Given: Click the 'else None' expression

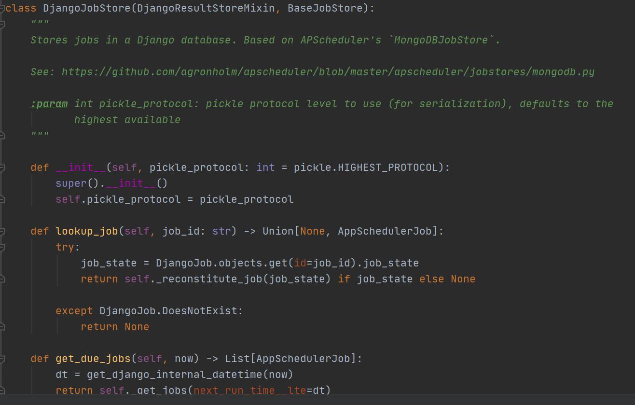Looking at the screenshot, I should (447, 279).
